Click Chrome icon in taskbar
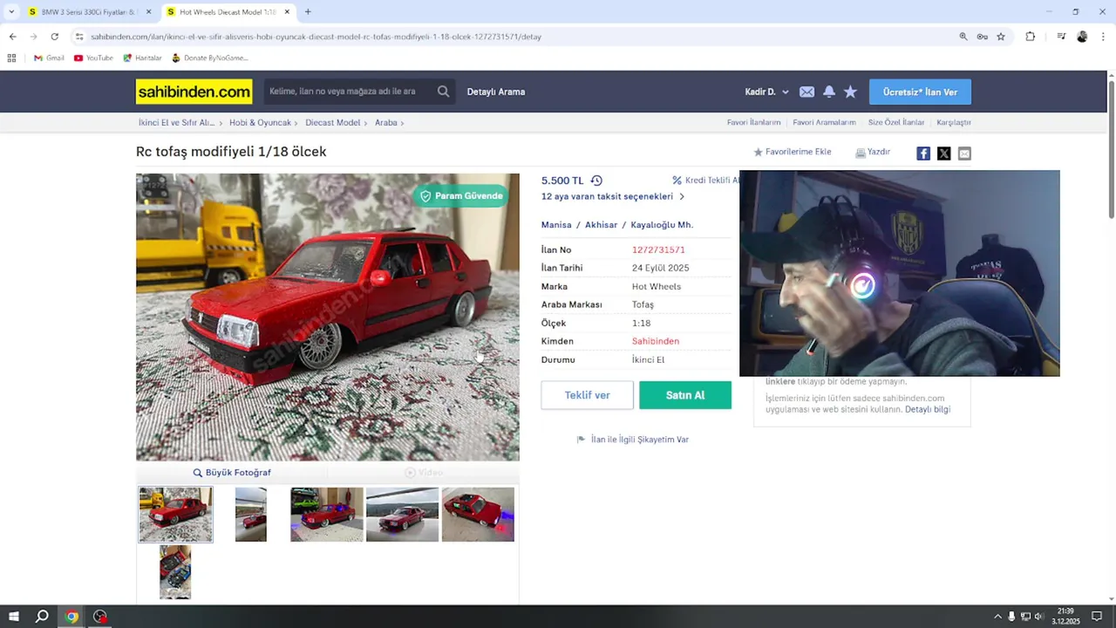Viewport: 1116px width, 628px height. [71, 617]
